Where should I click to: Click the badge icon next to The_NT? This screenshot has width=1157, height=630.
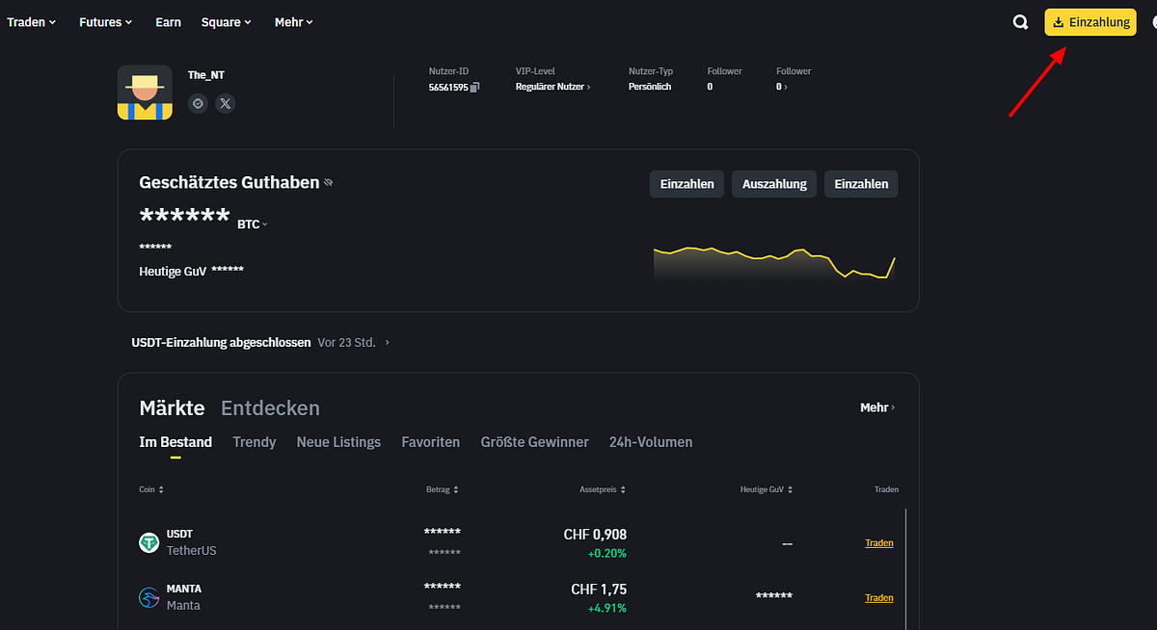(198, 103)
